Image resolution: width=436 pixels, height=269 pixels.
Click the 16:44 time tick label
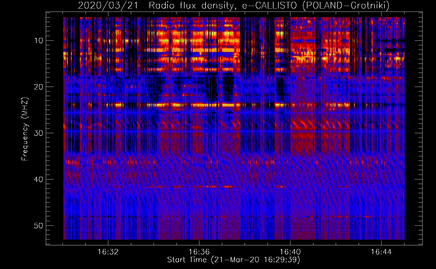click(381, 252)
